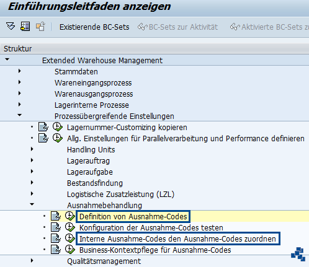Click the position on entry toolbar icon
Image resolution: width=309 pixels, height=267 pixels.
click(25, 27)
